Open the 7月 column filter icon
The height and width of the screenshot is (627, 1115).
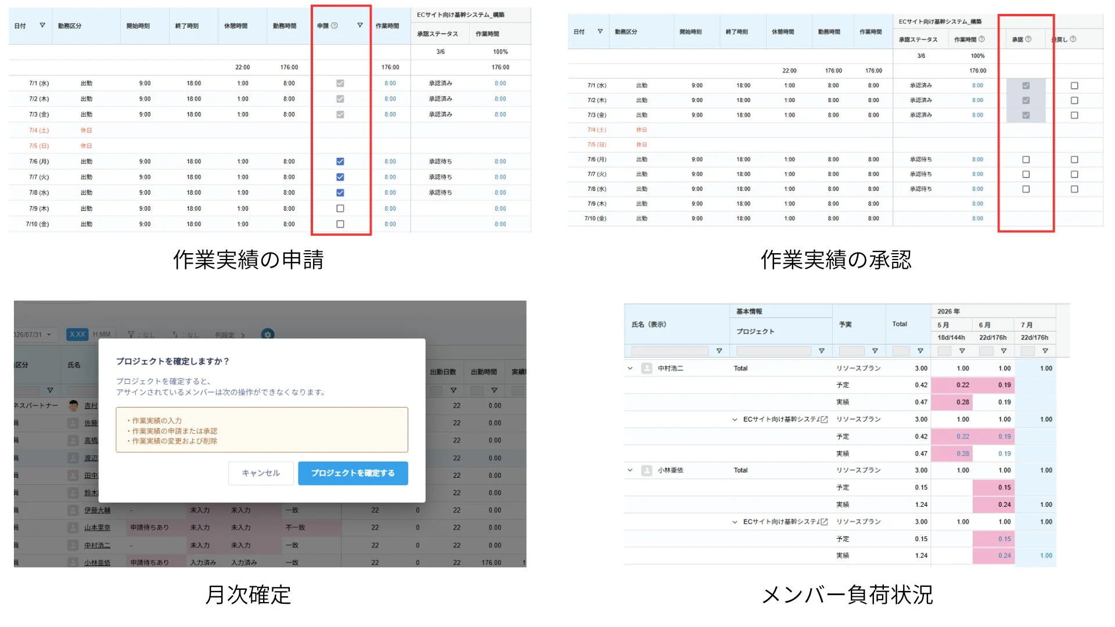1045,351
